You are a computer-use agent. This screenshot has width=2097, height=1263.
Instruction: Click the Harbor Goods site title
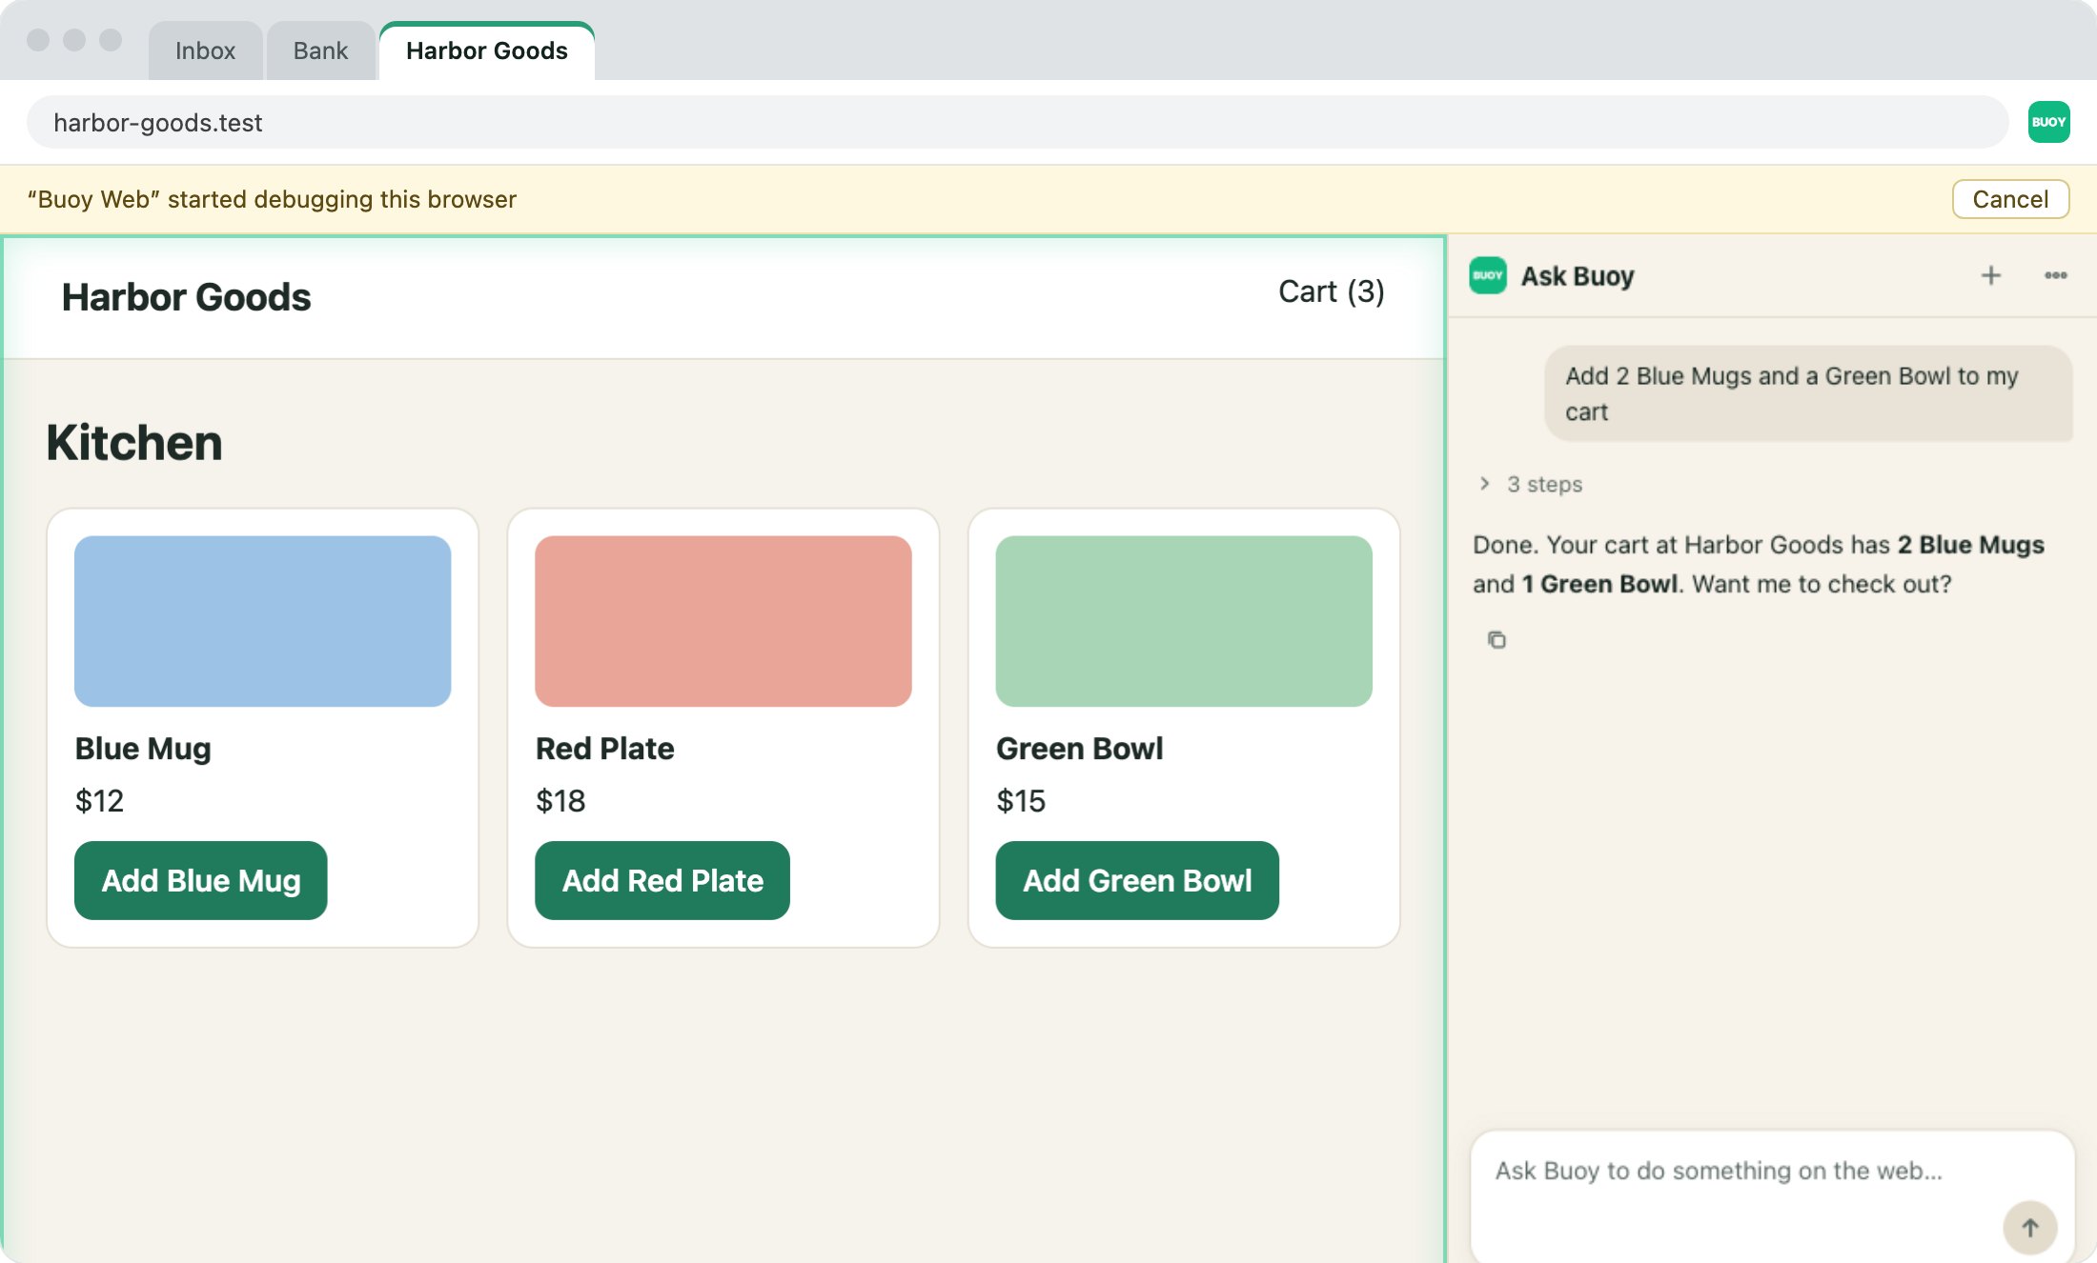coord(187,297)
